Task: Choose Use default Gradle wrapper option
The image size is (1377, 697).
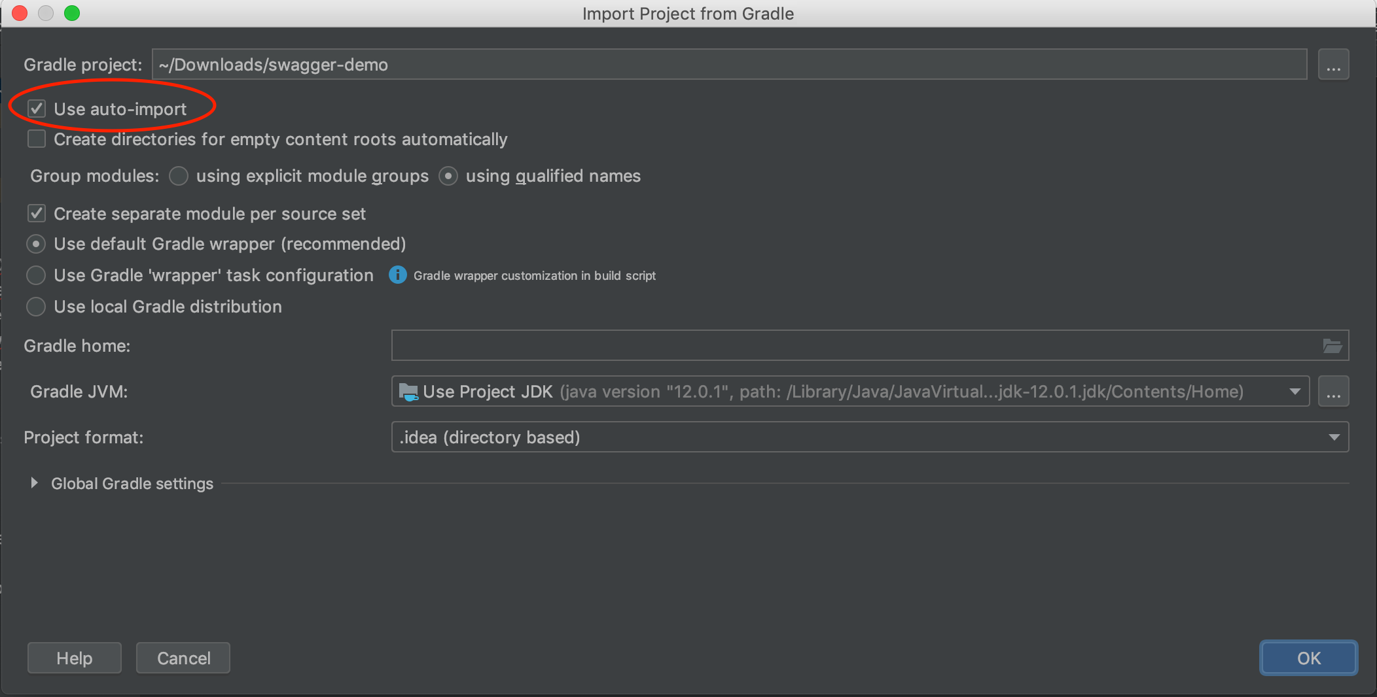Action: 36,244
